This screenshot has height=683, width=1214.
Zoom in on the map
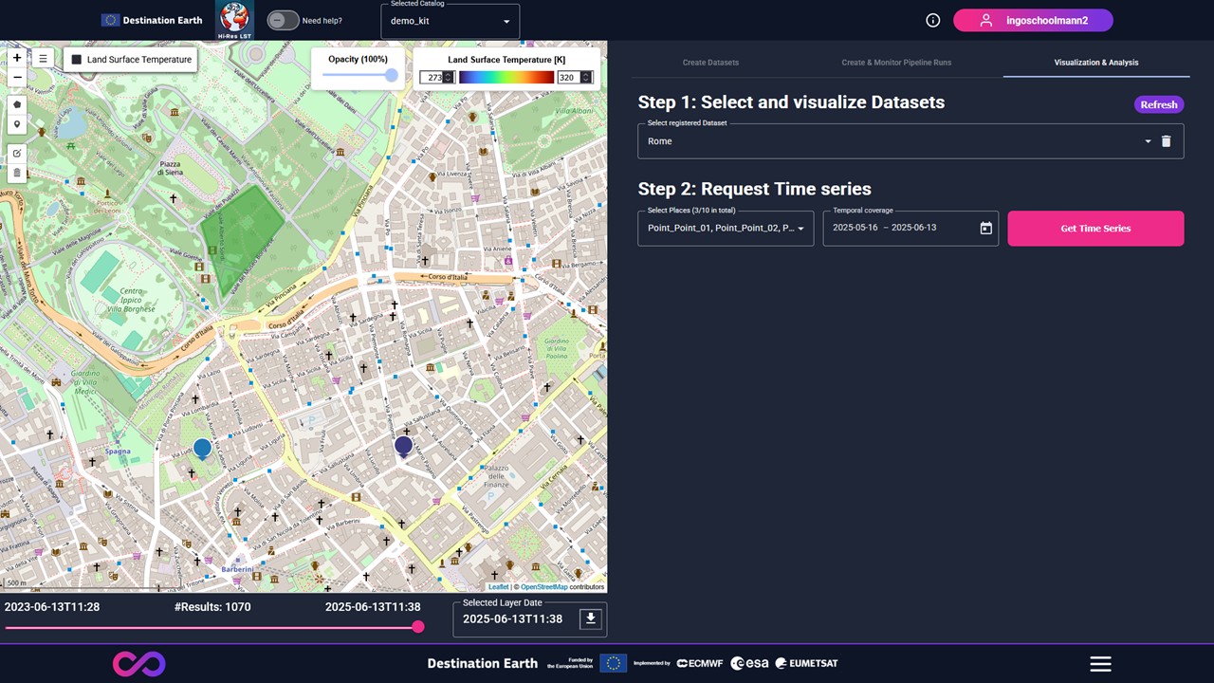pos(17,58)
